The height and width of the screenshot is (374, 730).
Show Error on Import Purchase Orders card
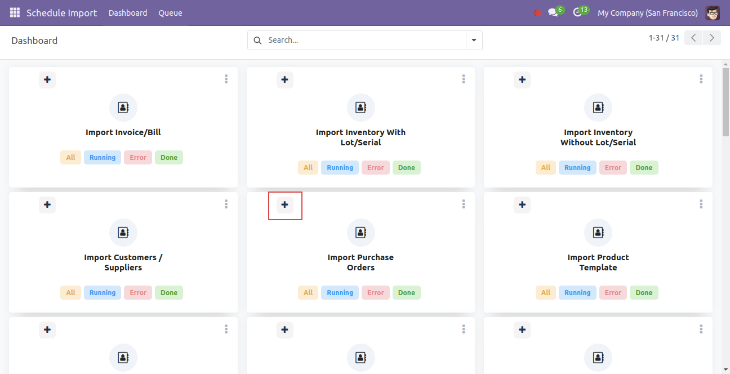pos(376,293)
